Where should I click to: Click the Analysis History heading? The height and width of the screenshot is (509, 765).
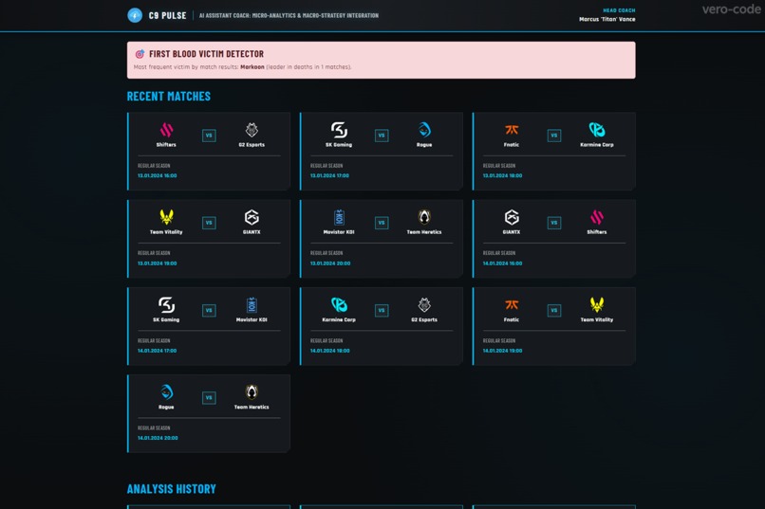pos(171,489)
